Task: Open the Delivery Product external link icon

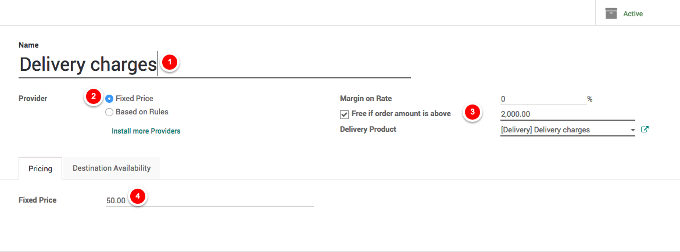Action: click(644, 129)
